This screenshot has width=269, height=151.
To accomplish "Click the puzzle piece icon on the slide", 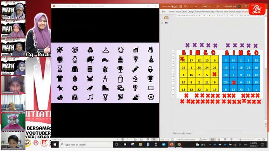I will pyautogui.click(x=60, y=50).
